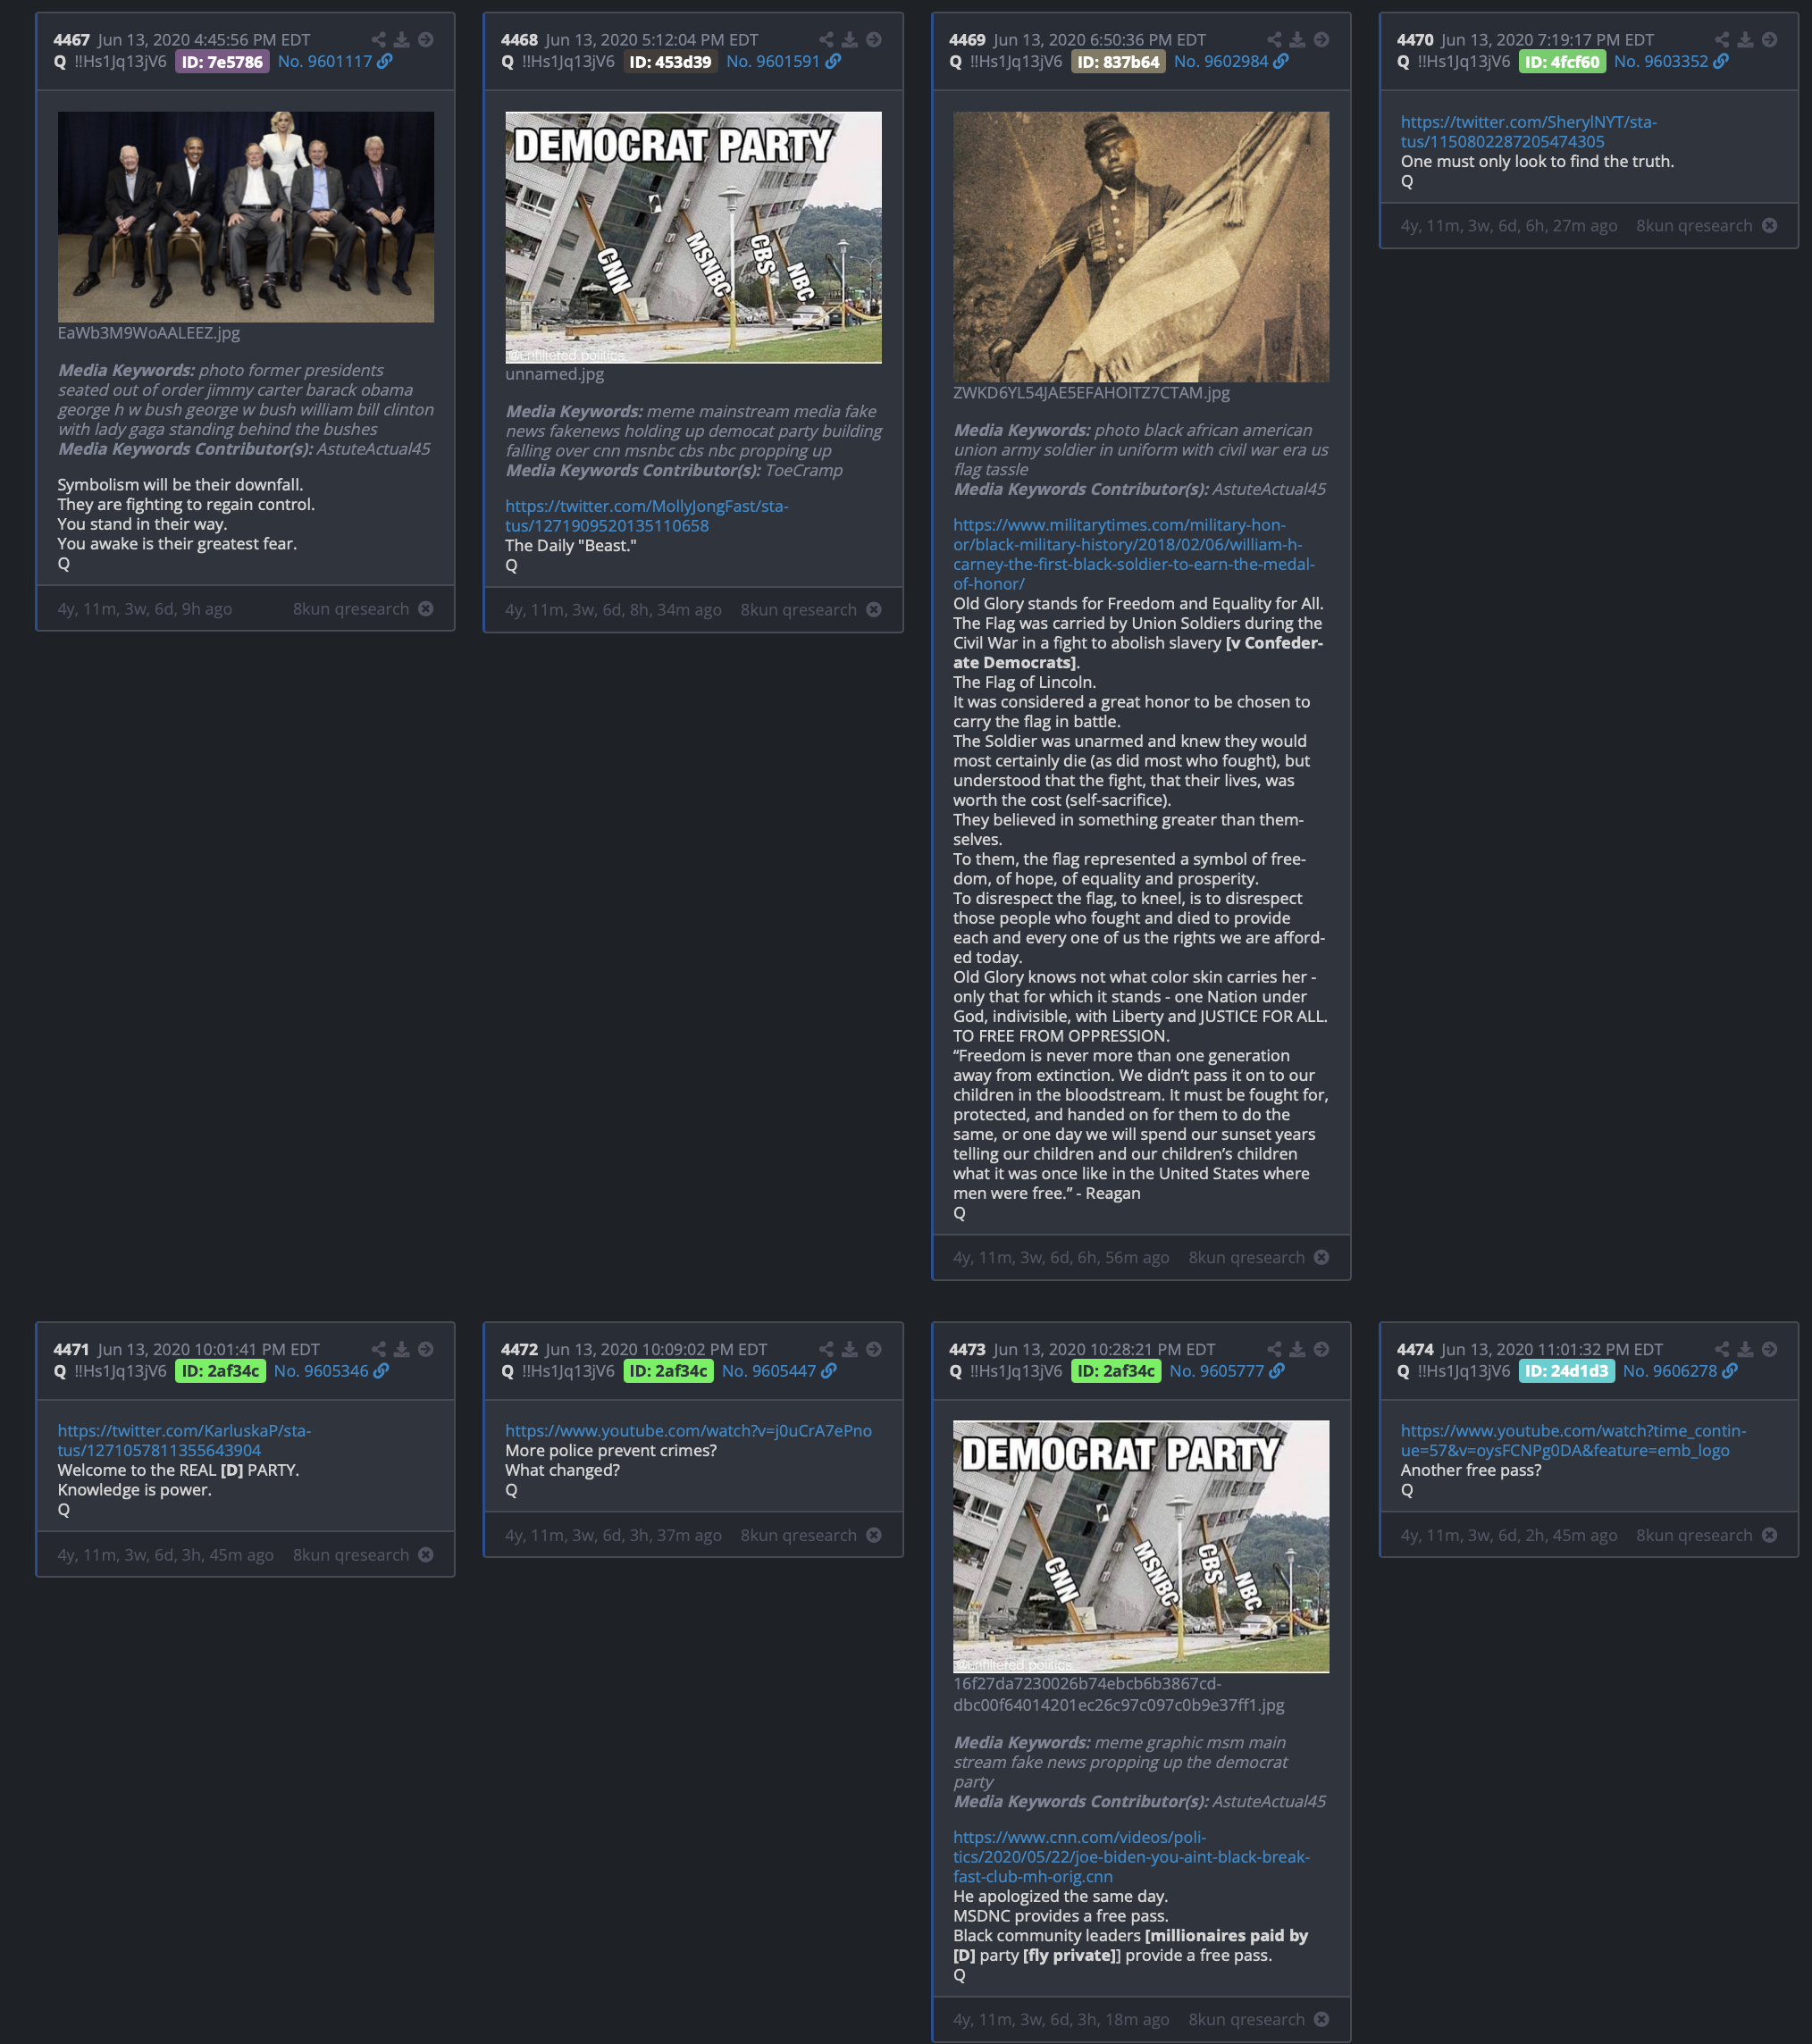Open post number link No. 9602984

[1221, 61]
